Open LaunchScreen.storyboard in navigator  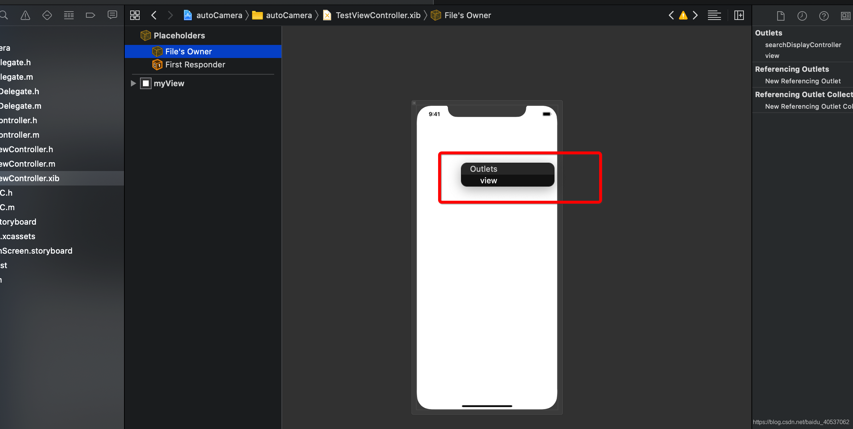36,251
